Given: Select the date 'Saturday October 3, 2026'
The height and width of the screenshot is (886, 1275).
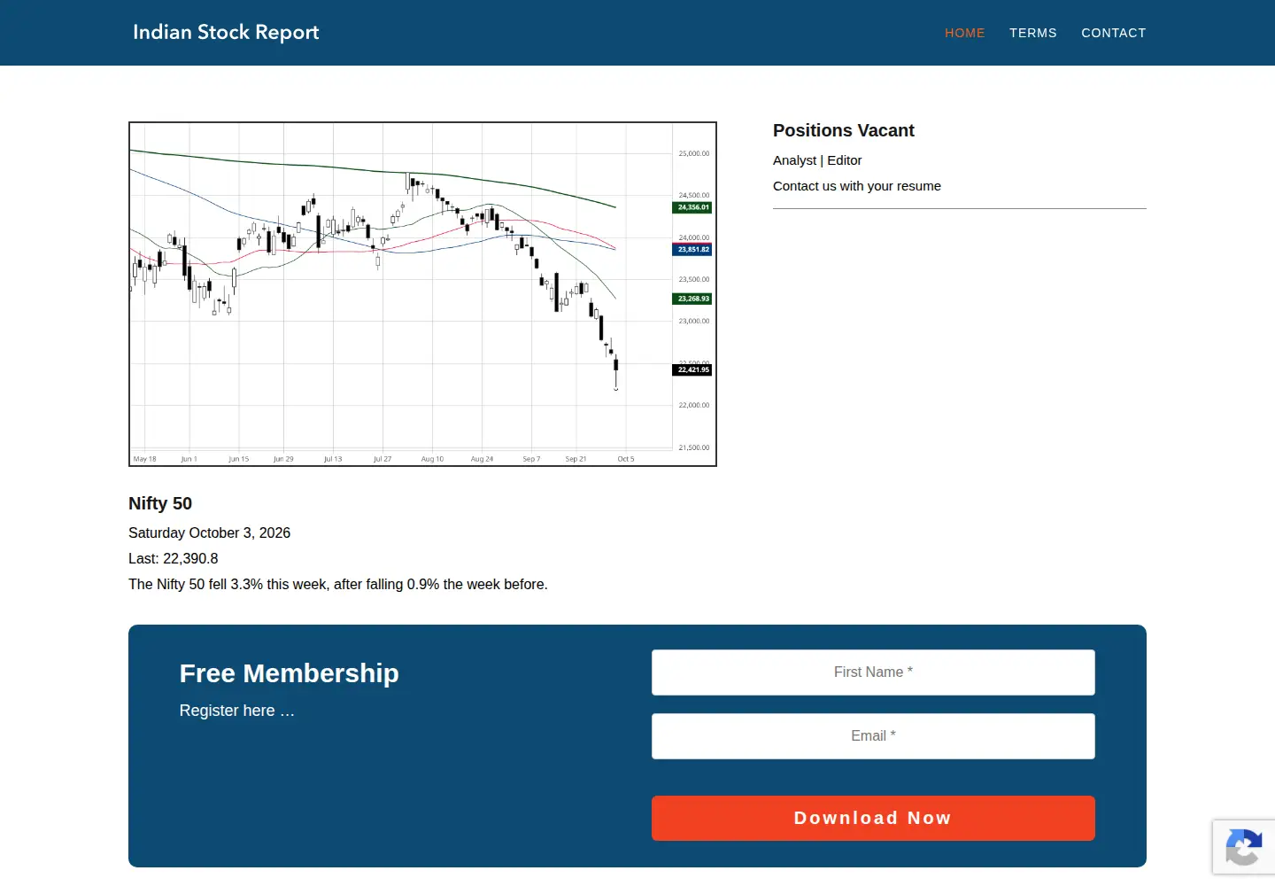Looking at the screenshot, I should (209, 532).
